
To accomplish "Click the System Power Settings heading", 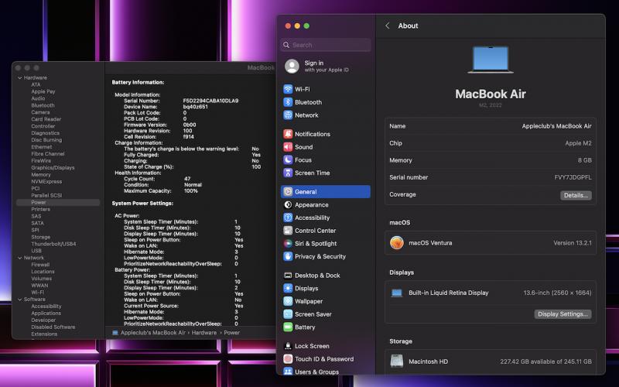I will click(x=142, y=203).
